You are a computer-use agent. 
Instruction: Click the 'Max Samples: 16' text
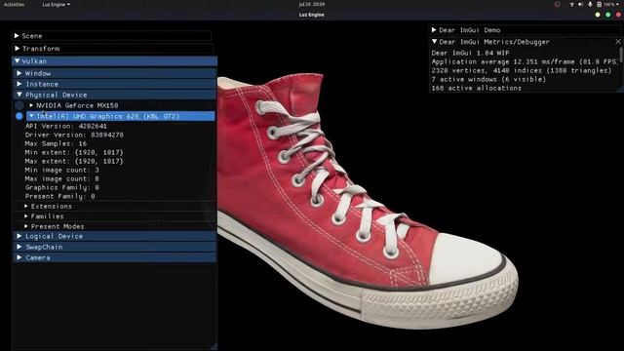click(56, 143)
